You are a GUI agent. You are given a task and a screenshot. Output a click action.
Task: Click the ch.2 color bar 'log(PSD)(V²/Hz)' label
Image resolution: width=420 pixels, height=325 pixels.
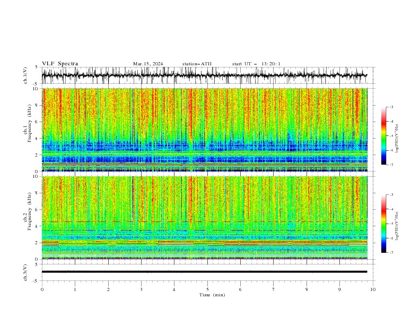(x=397, y=226)
